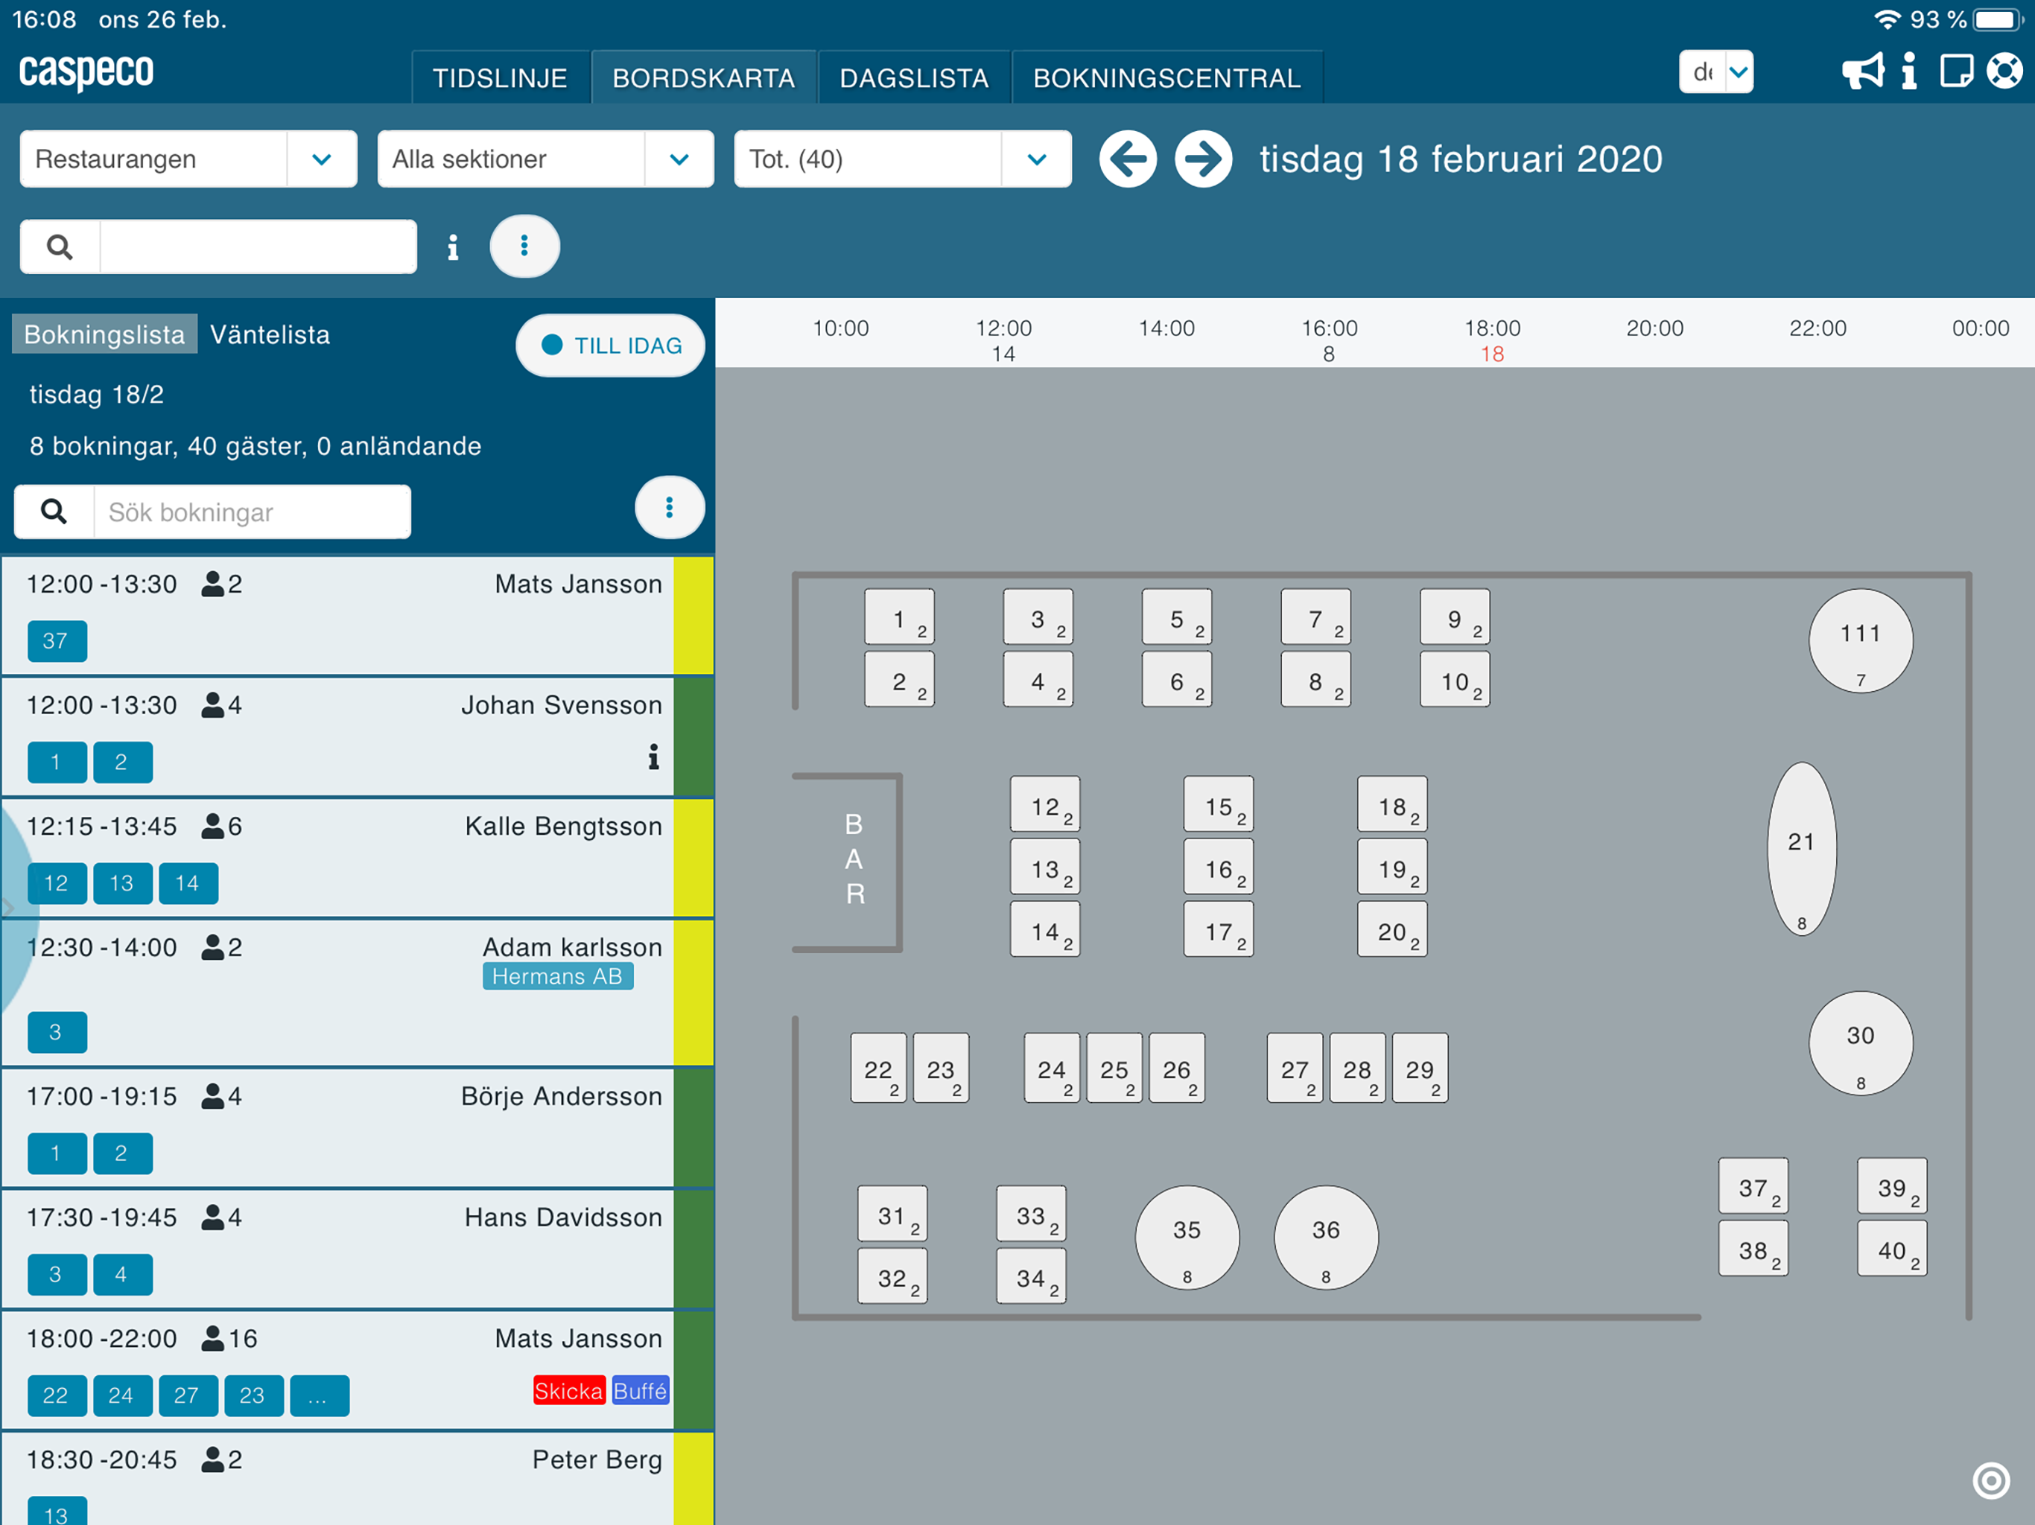The width and height of the screenshot is (2035, 1525).
Task: Go to previous day with left arrow
Action: 1128,159
